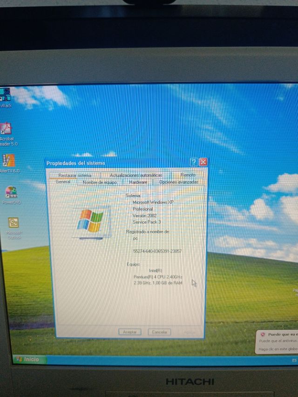Click the Aceptar button
298x397 pixels.
click(130, 332)
